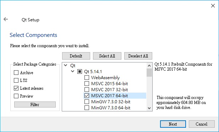219x132 pixels.
Task: Check the MinGW 7.3.0 32-bit checkbox
Action: point(87,102)
